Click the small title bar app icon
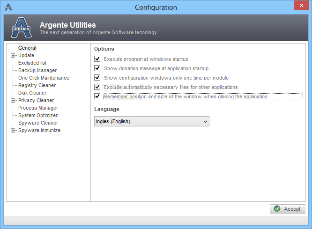Viewport: 312px width, 229px height. [8, 7]
